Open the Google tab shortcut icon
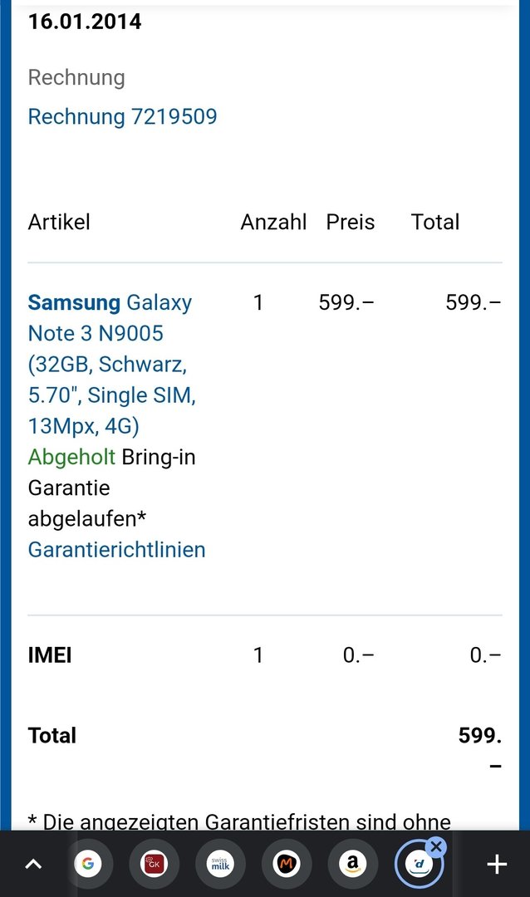The width and height of the screenshot is (530, 897). pos(87,864)
